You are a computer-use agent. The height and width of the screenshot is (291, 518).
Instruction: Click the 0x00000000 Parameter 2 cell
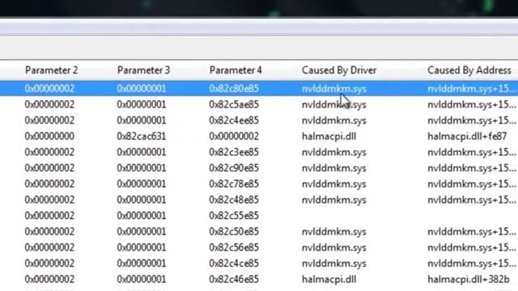[49, 137]
